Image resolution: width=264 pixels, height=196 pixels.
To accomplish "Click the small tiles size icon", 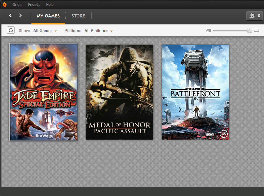I will coord(208,31).
